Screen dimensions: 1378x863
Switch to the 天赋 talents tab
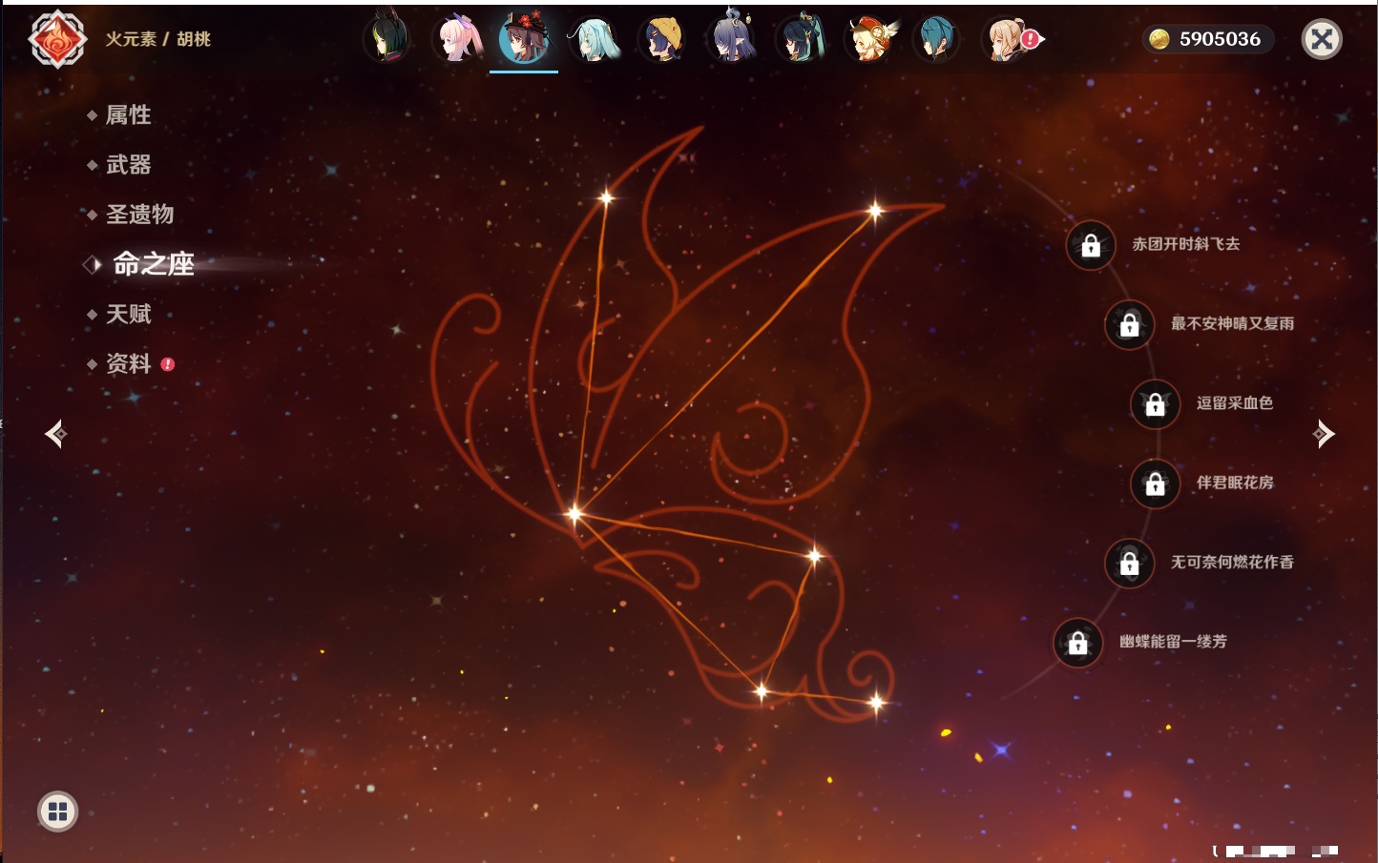click(128, 314)
